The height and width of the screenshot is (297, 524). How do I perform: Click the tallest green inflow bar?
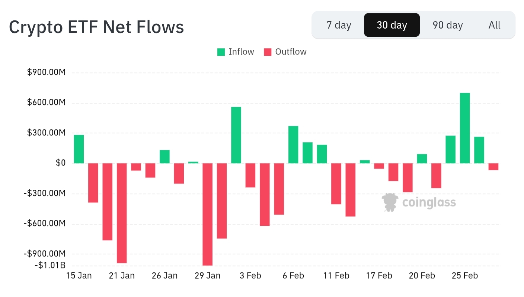click(x=465, y=128)
